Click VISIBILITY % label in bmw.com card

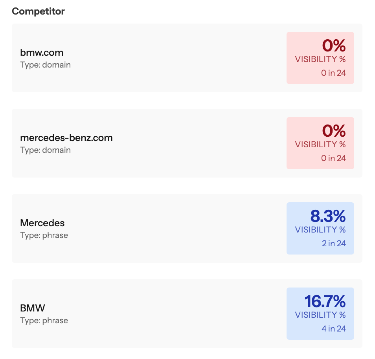320,59
